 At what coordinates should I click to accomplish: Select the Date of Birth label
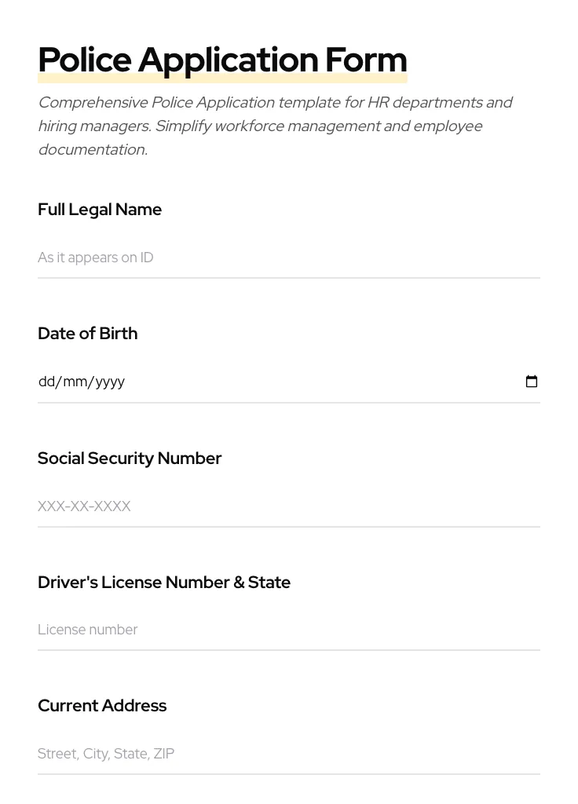coord(87,333)
